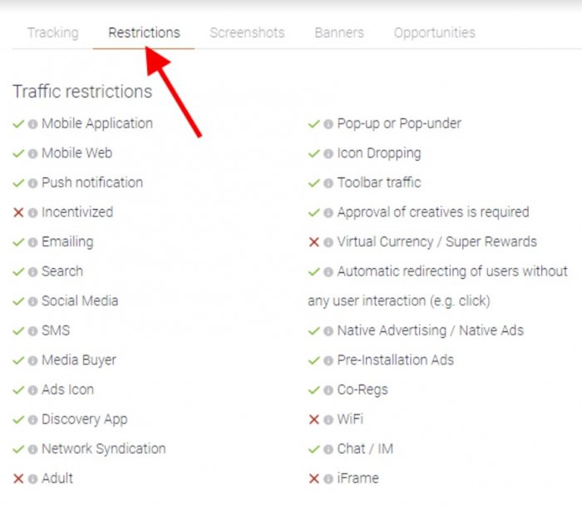Click info icon beside Incentivized
Screen dimensions: 582x507
point(32,213)
